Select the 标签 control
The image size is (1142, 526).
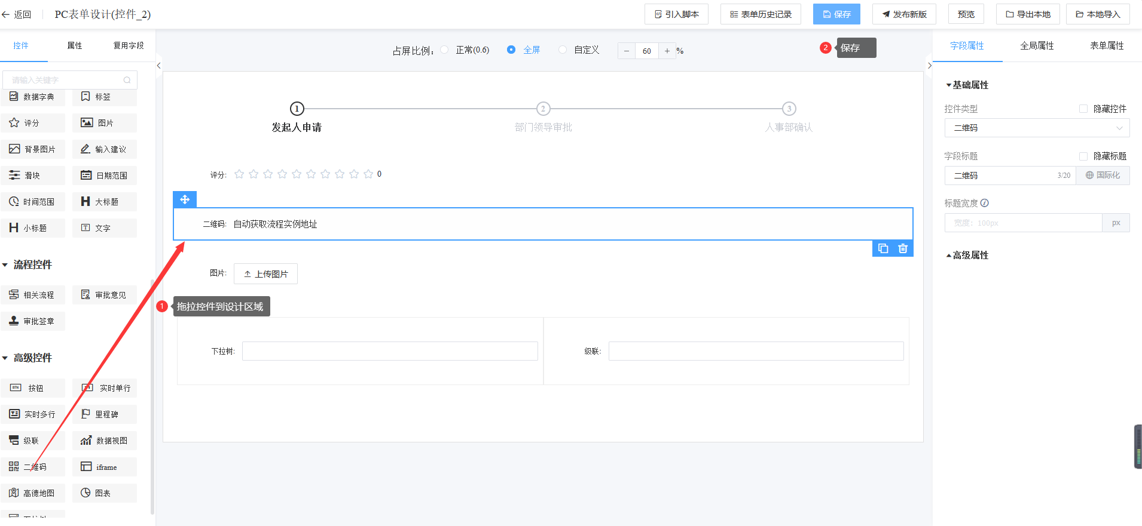click(105, 97)
